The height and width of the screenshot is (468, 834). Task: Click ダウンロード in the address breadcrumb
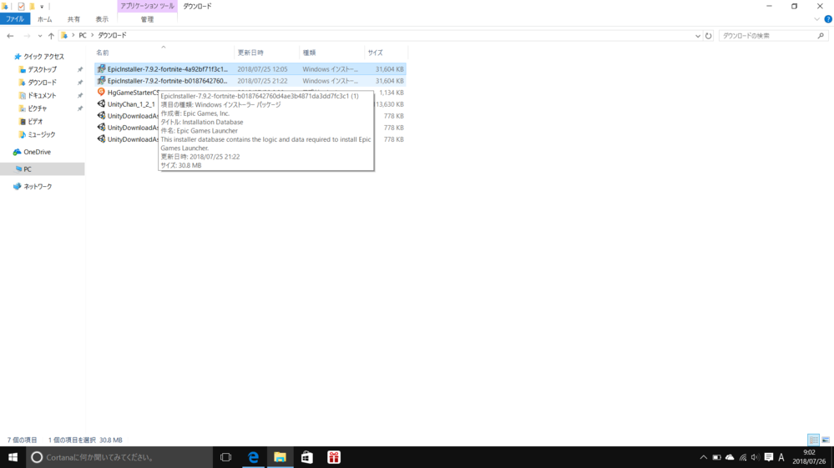click(112, 35)
